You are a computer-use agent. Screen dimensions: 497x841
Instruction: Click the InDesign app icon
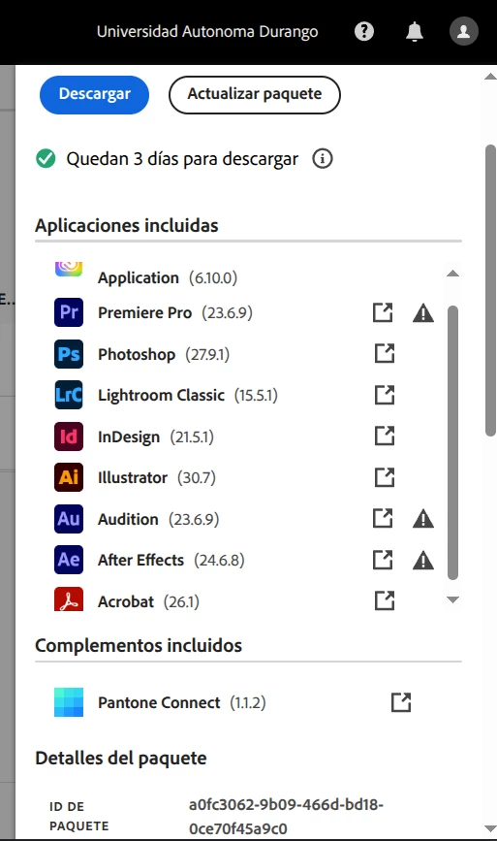(x=69, y=437)
